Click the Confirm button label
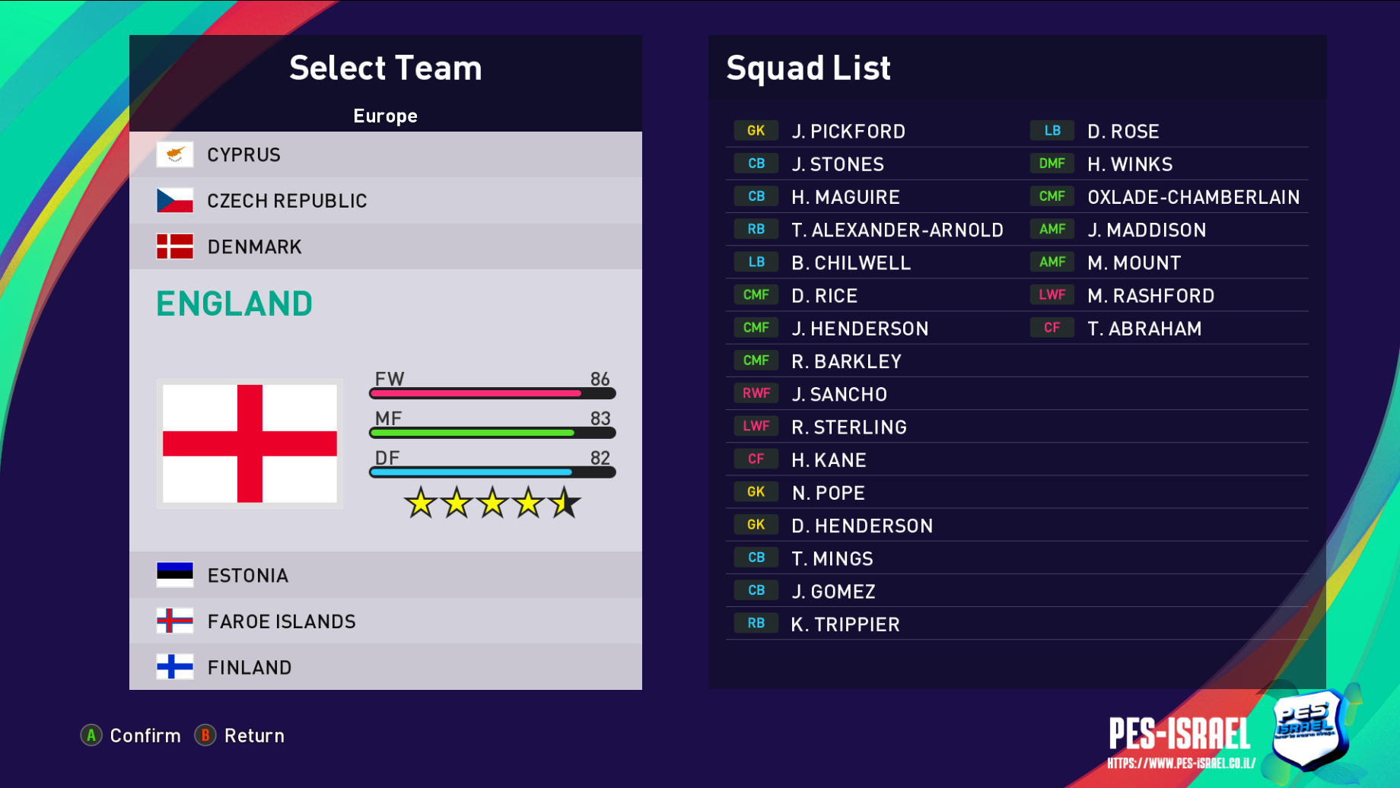 [145, 736]
